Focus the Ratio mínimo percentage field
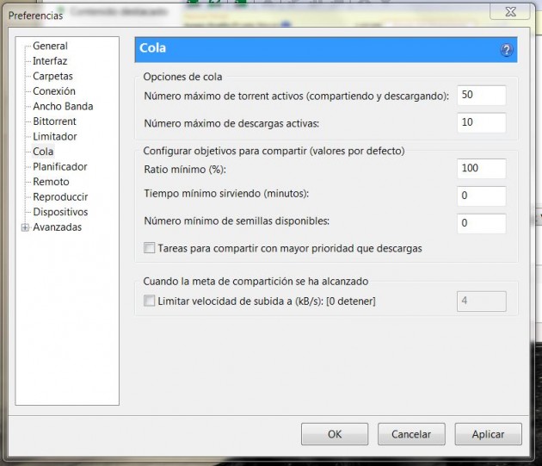The image size is (542, 466). pos(481,168)
